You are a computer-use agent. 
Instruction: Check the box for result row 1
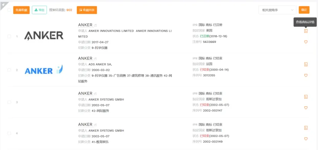tap(9, 36)
